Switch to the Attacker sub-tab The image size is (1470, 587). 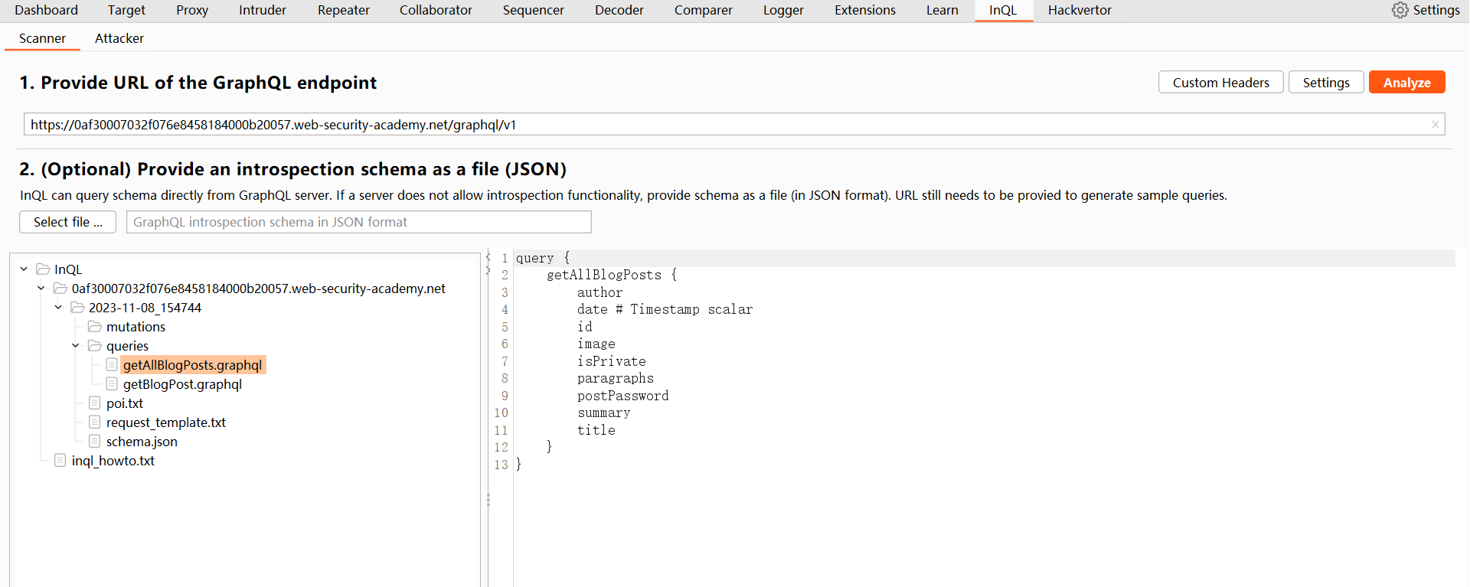pos(119,38)
